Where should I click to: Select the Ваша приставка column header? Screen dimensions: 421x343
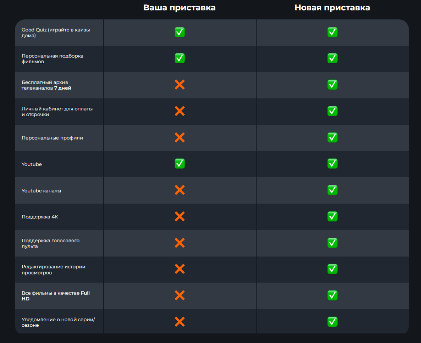[179, 7]
